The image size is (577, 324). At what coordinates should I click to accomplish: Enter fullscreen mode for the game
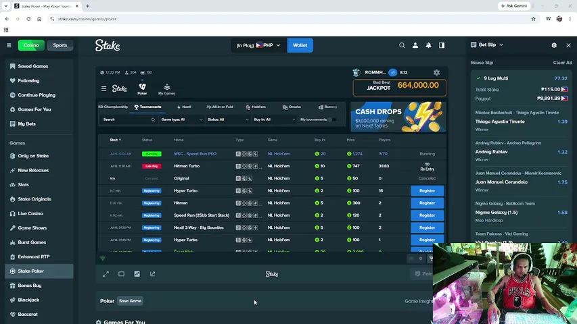[106, 274]
